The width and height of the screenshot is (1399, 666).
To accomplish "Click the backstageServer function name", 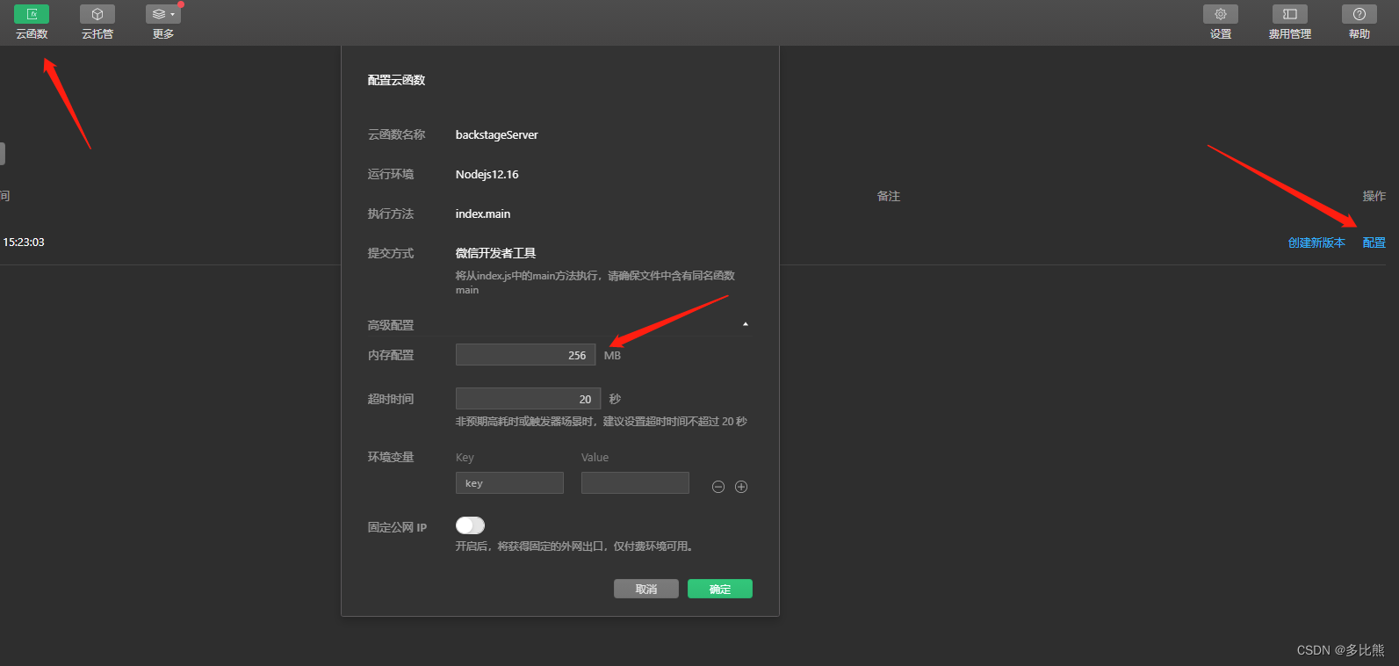I will click(x=496, y=134).
